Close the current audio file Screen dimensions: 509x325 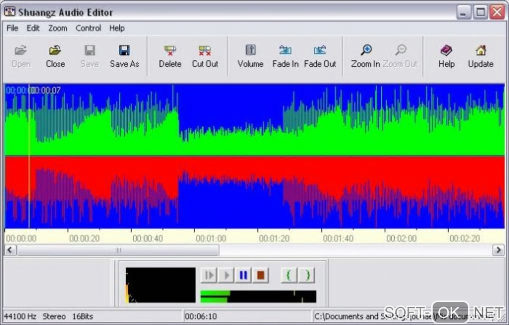(x=55, y=56)
